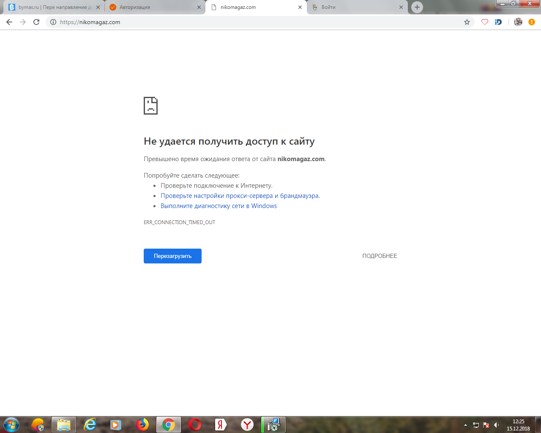Click the browser back arrow

pyautogui.click(x=9, y=22)
